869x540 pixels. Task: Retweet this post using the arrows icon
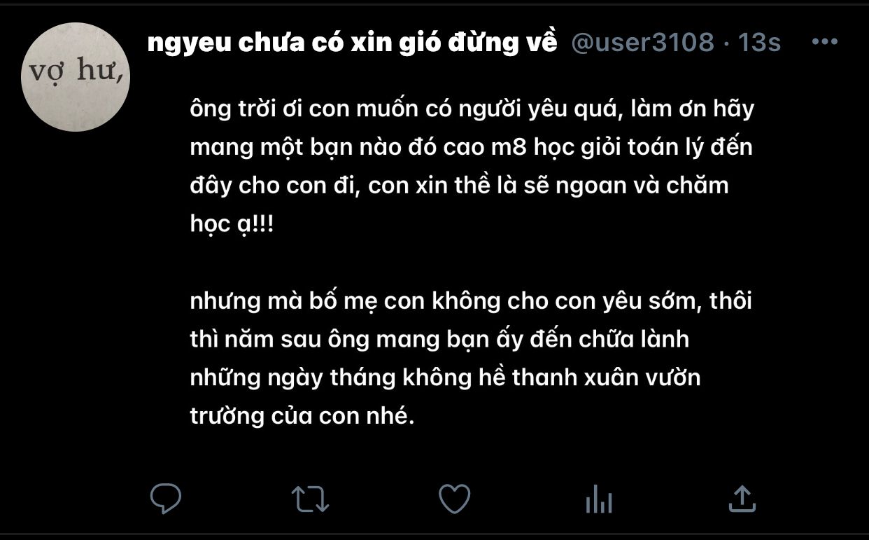click(x=310, y=499)
